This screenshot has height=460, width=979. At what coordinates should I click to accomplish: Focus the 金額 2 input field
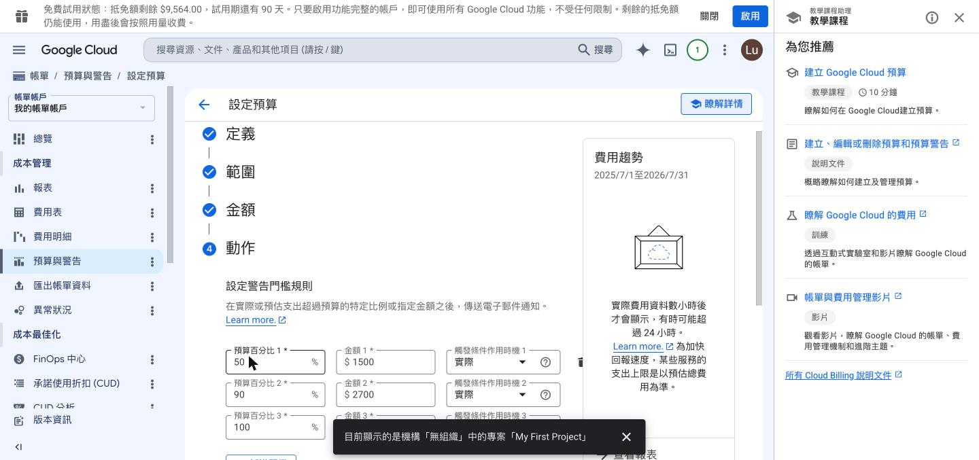click(385, 395)
